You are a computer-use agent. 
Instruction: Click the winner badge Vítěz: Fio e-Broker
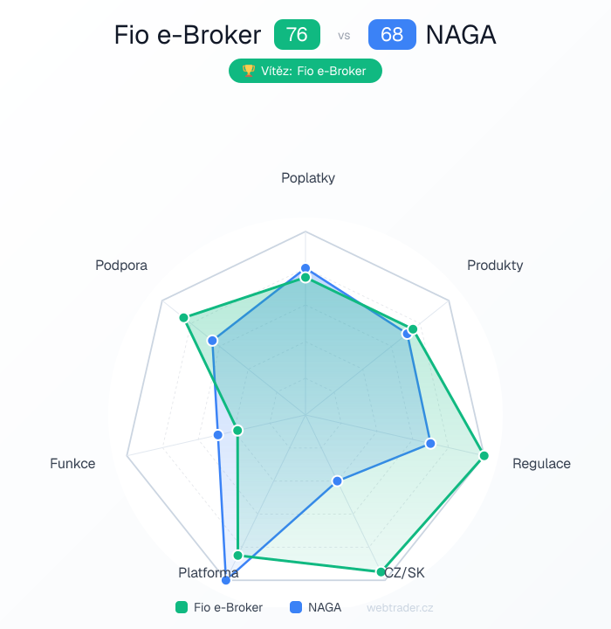[305, 71]
